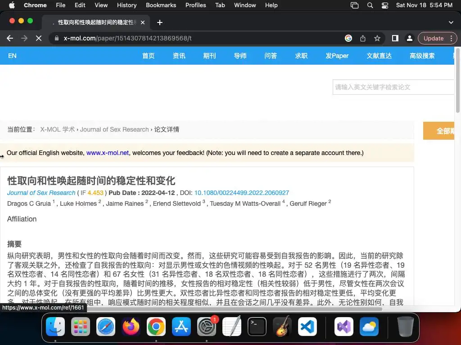Click author Gerulf Rieger
The width and height of the screenshot is (461, 345).
[x=308, y=203]
